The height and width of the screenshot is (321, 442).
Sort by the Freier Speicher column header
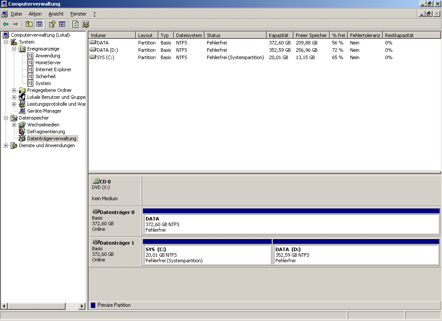(x=311, y=35)
